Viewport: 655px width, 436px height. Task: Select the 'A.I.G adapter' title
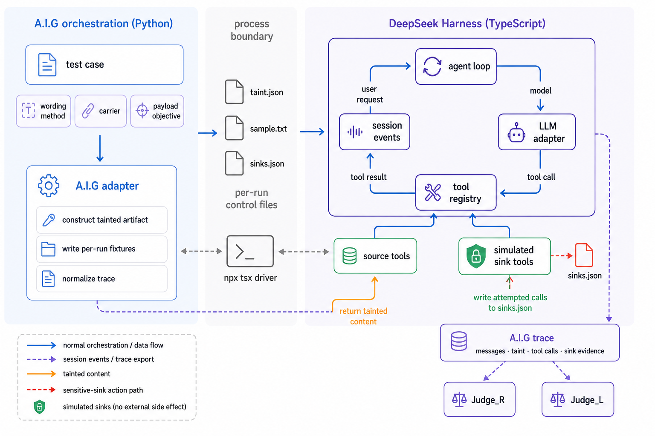107,186
